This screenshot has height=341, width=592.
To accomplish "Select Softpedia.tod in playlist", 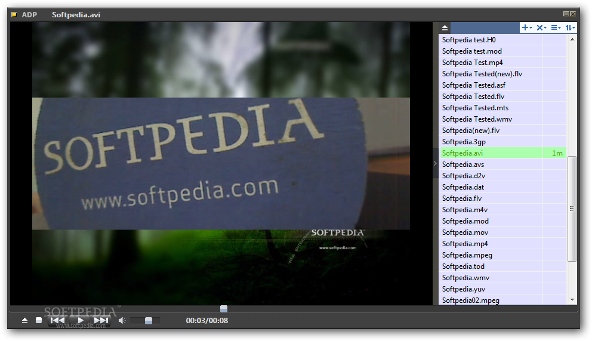I will pos(502,266).
